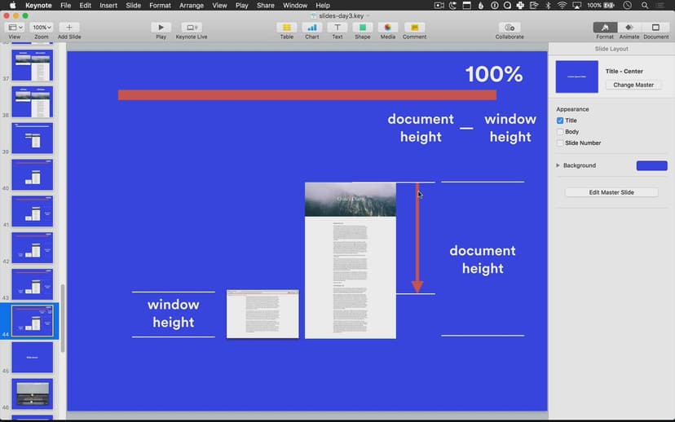
Task: Click Change Master button
Action: tap(633, 85)
